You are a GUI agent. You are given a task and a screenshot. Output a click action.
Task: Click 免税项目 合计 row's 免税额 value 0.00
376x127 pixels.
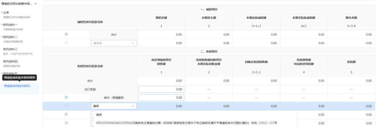click(369, 81)
